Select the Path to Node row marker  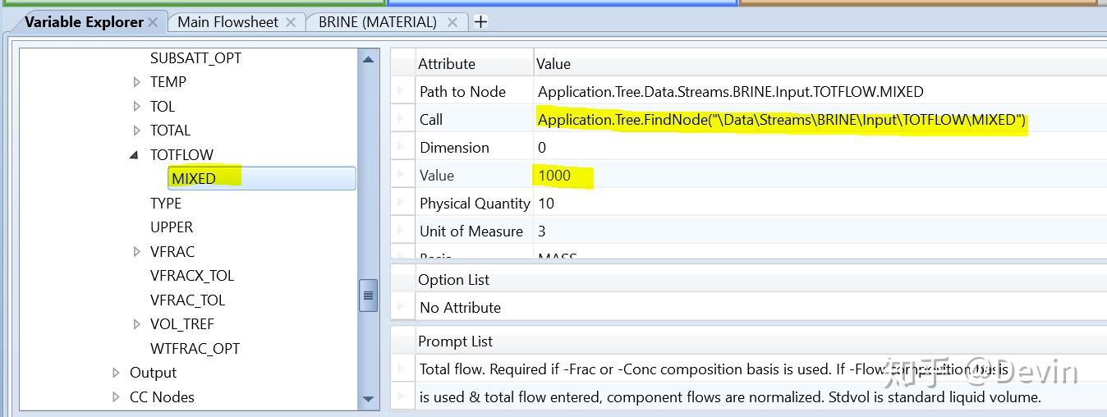coord(402,92)
